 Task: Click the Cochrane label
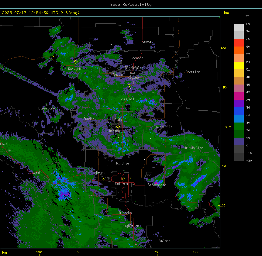tap(98, 173)
